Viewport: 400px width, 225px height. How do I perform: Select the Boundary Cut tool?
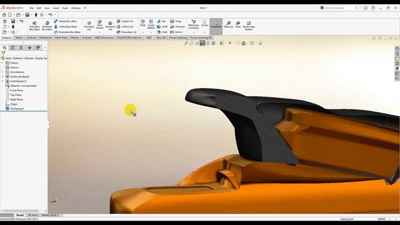click(x=127, y=32)
